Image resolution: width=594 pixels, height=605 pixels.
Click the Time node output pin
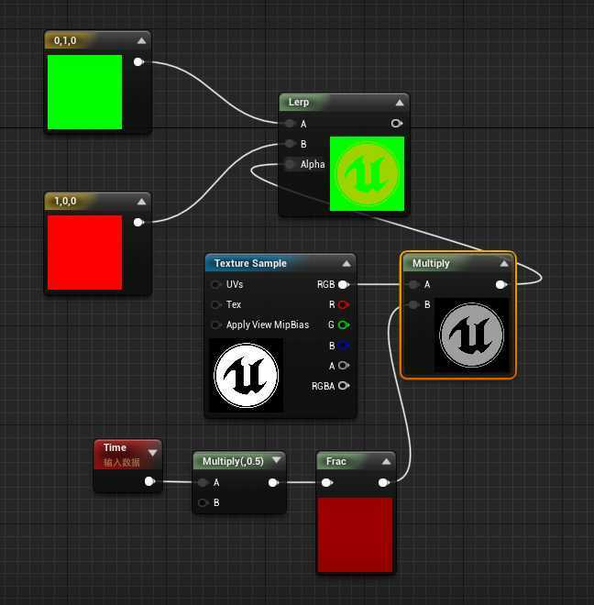pos(149,481)
